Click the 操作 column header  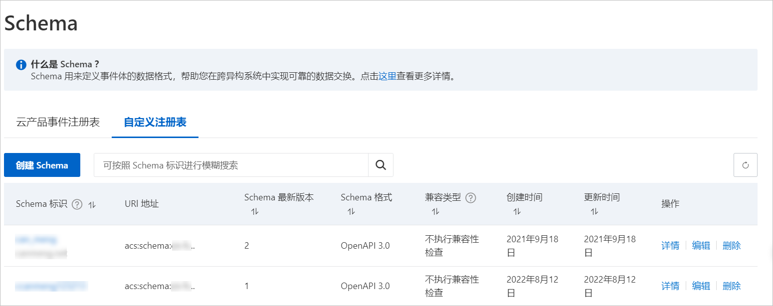pos(670,204)
